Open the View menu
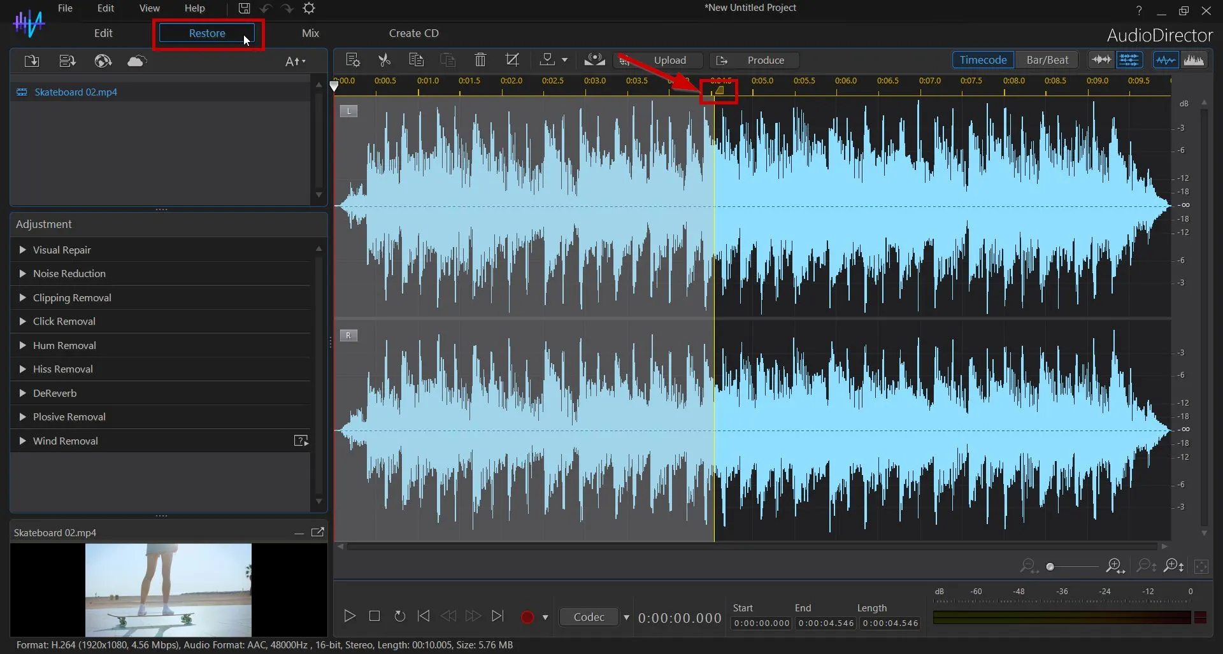Viewport: 1223px width, 654px height. point(148,8)
